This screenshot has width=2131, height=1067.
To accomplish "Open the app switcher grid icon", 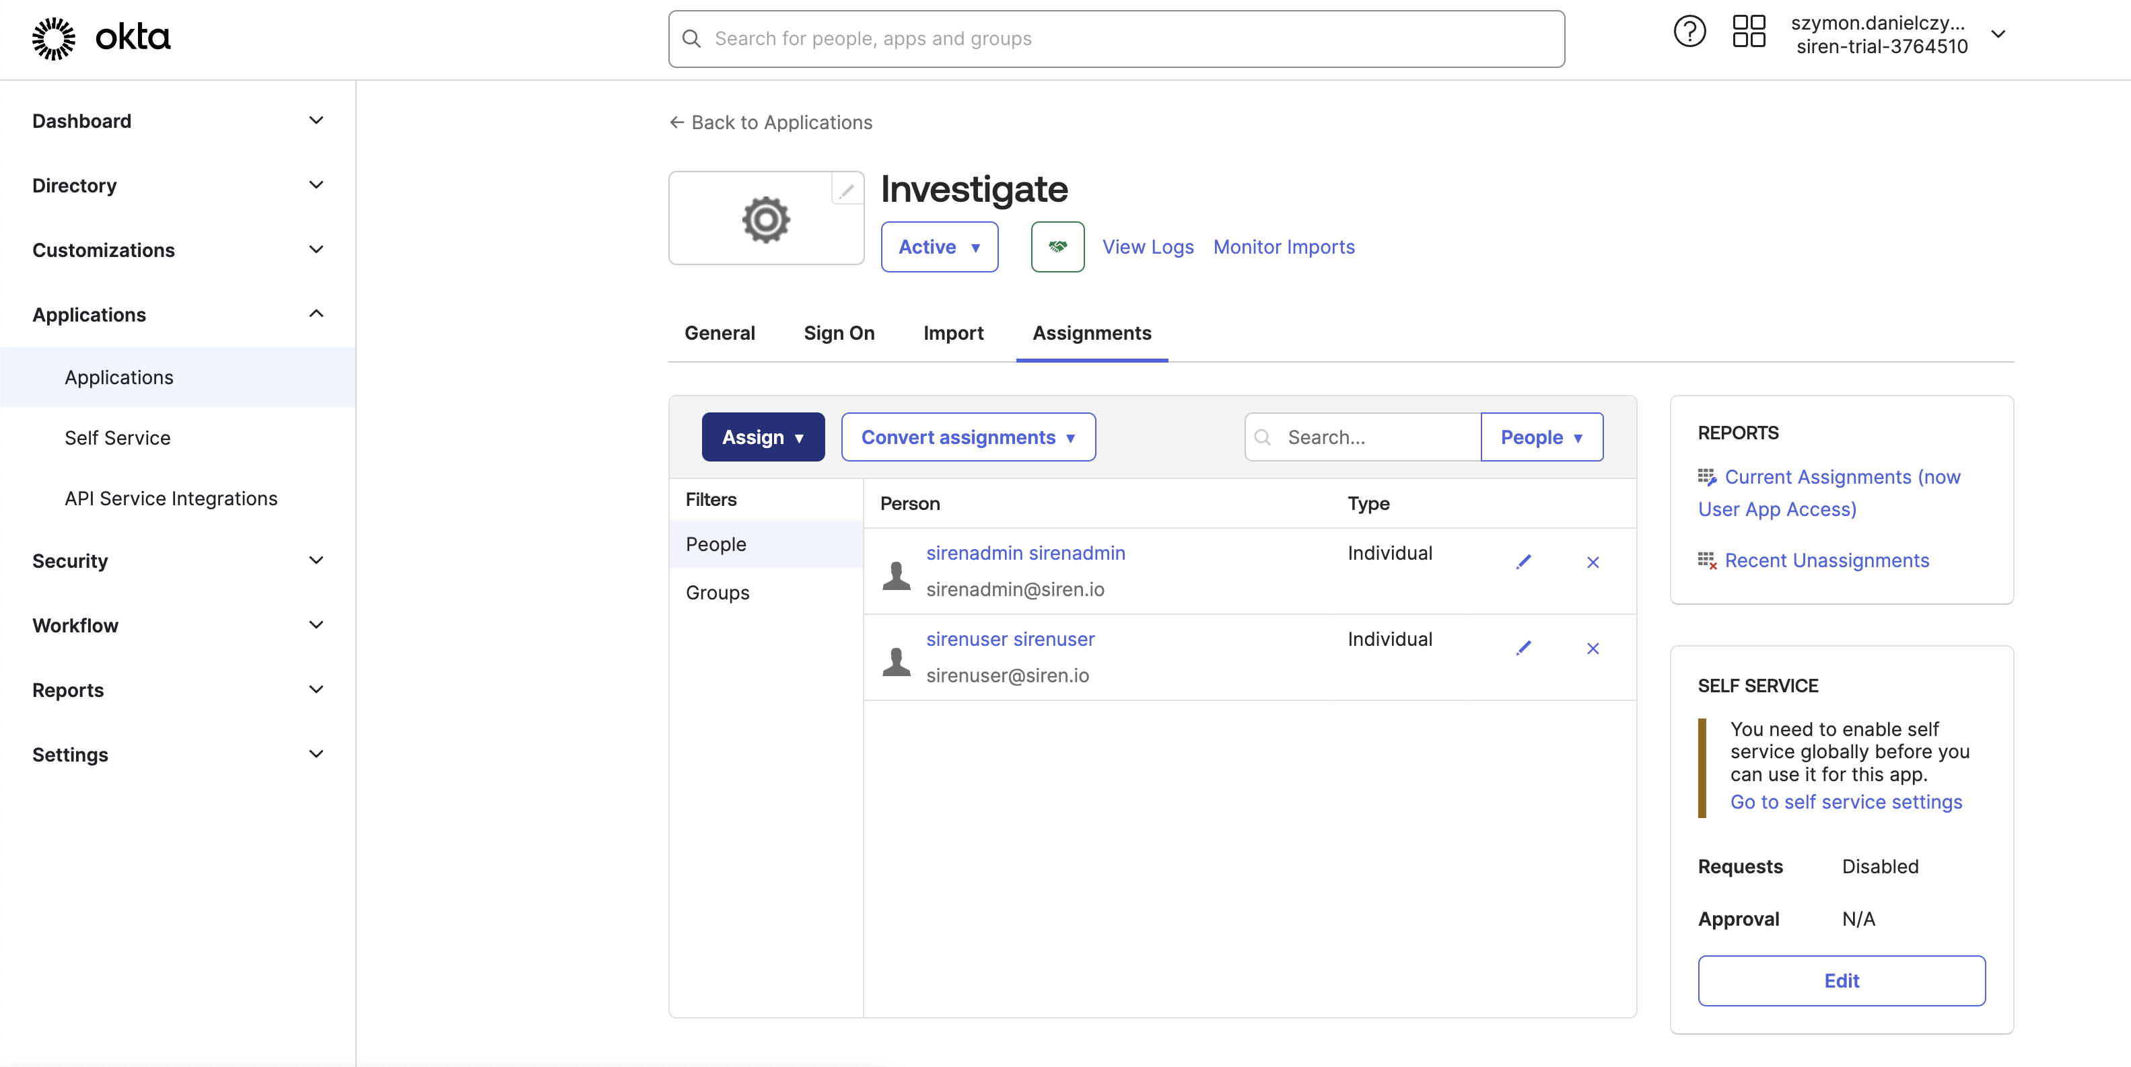I will click(x=1748, y=30).
